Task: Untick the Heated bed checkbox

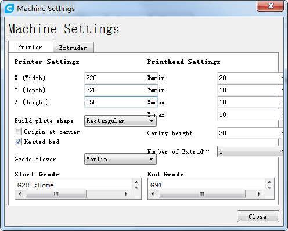Action: [18, 142]
